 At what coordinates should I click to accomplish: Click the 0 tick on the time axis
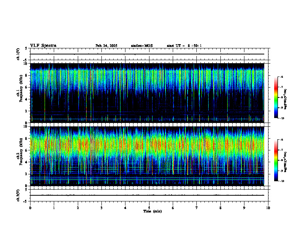[30, 208]
